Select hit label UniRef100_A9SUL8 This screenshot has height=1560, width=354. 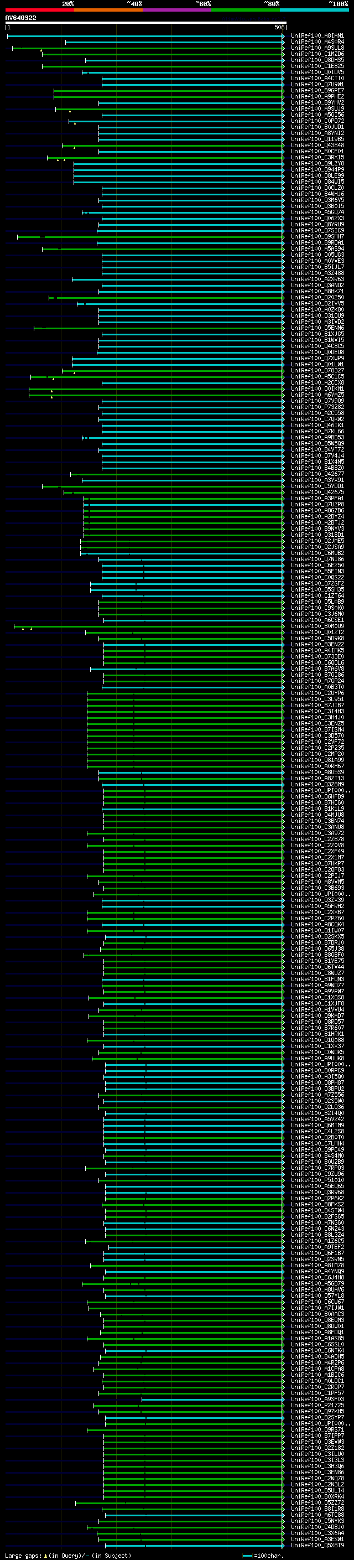[317, 48]
